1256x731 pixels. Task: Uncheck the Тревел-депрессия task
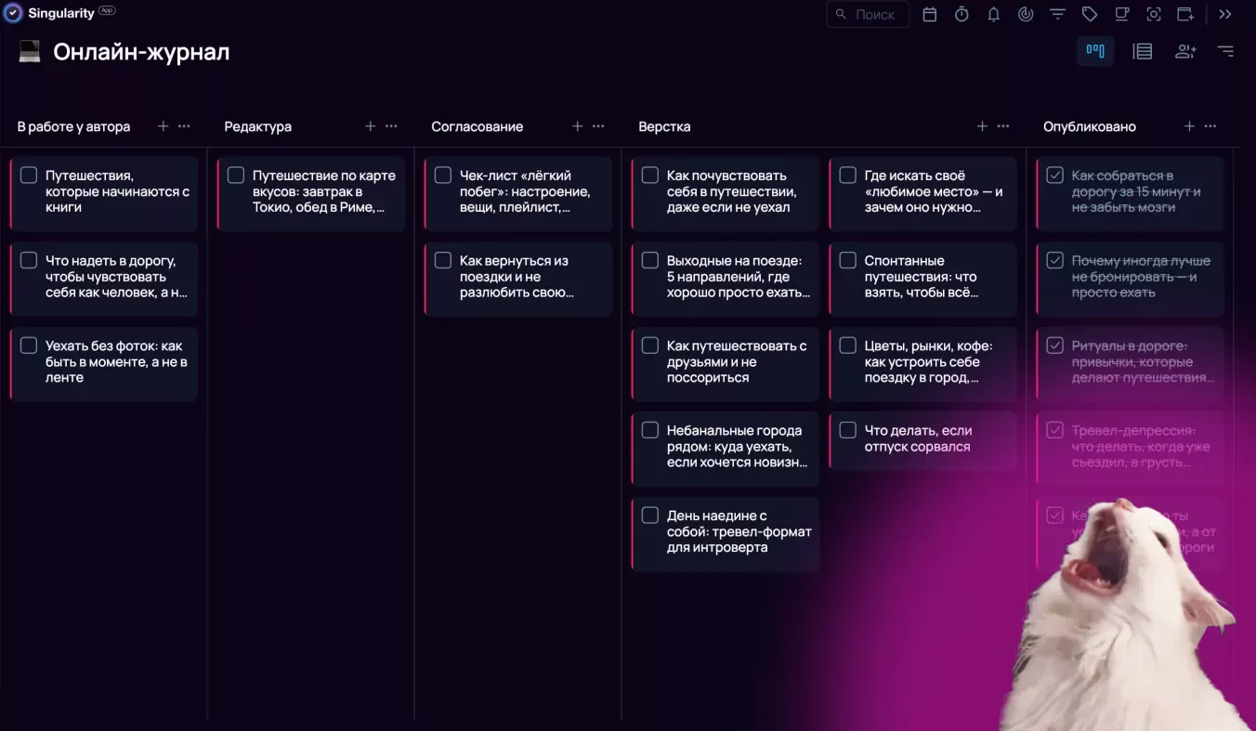click(1054, 430)
